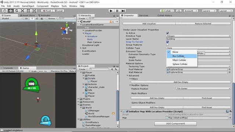Viewport: 235px width, 132px height.
Task: Click the scene orientation gizmo
Action: pos(66,29)
